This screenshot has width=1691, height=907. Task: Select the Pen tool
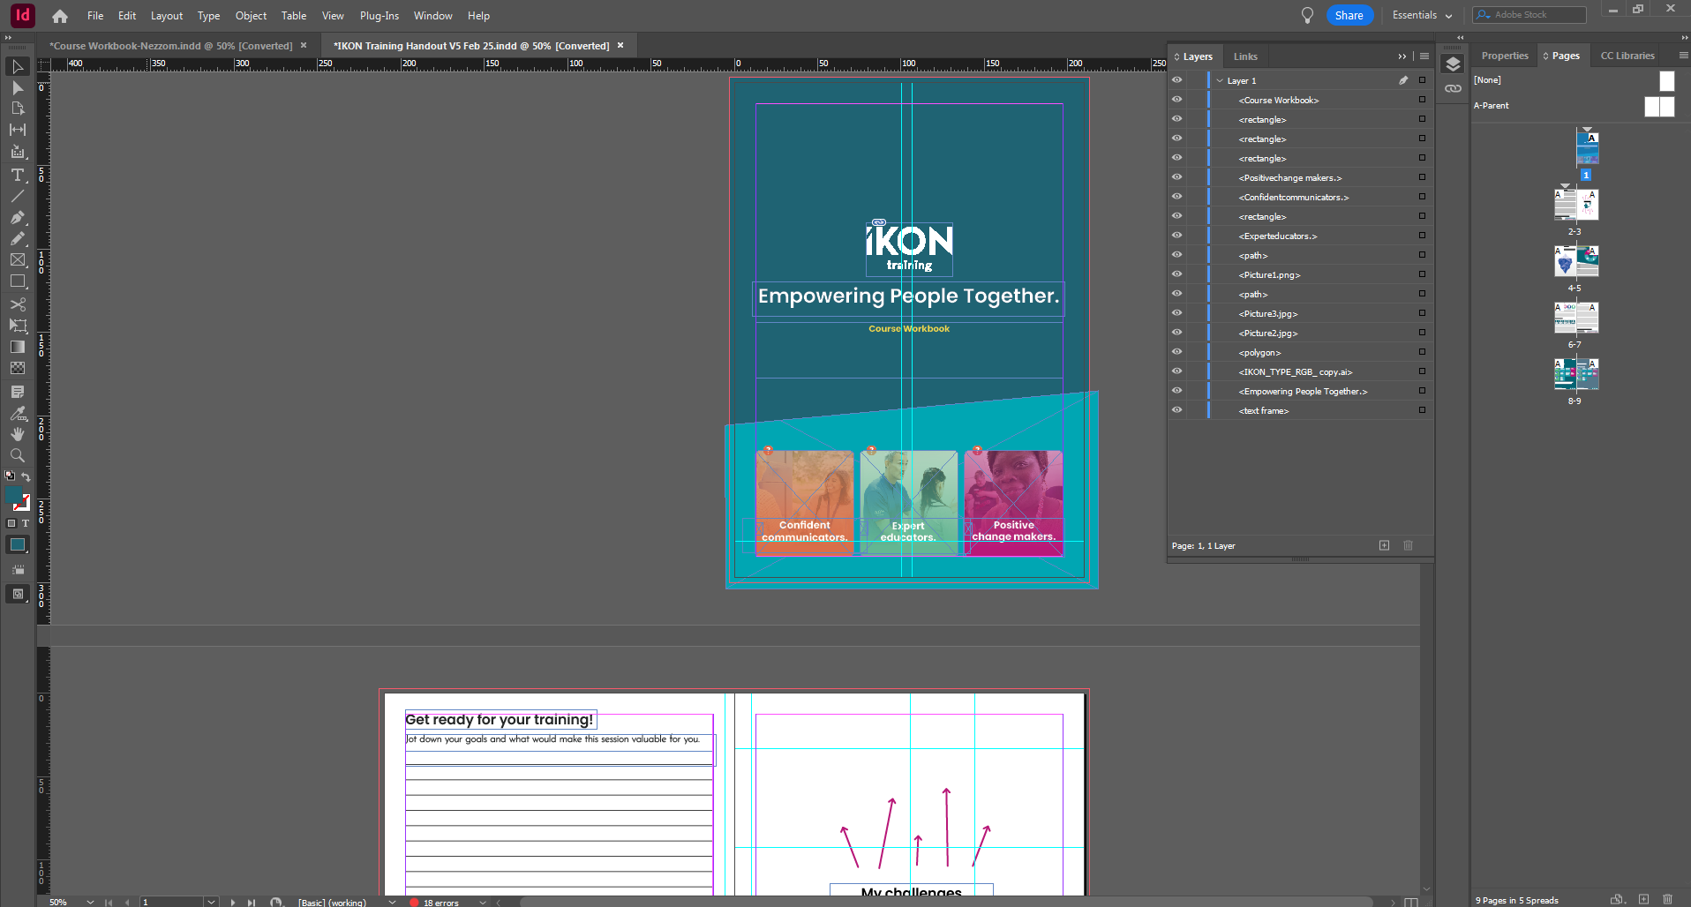click(17, 217)
